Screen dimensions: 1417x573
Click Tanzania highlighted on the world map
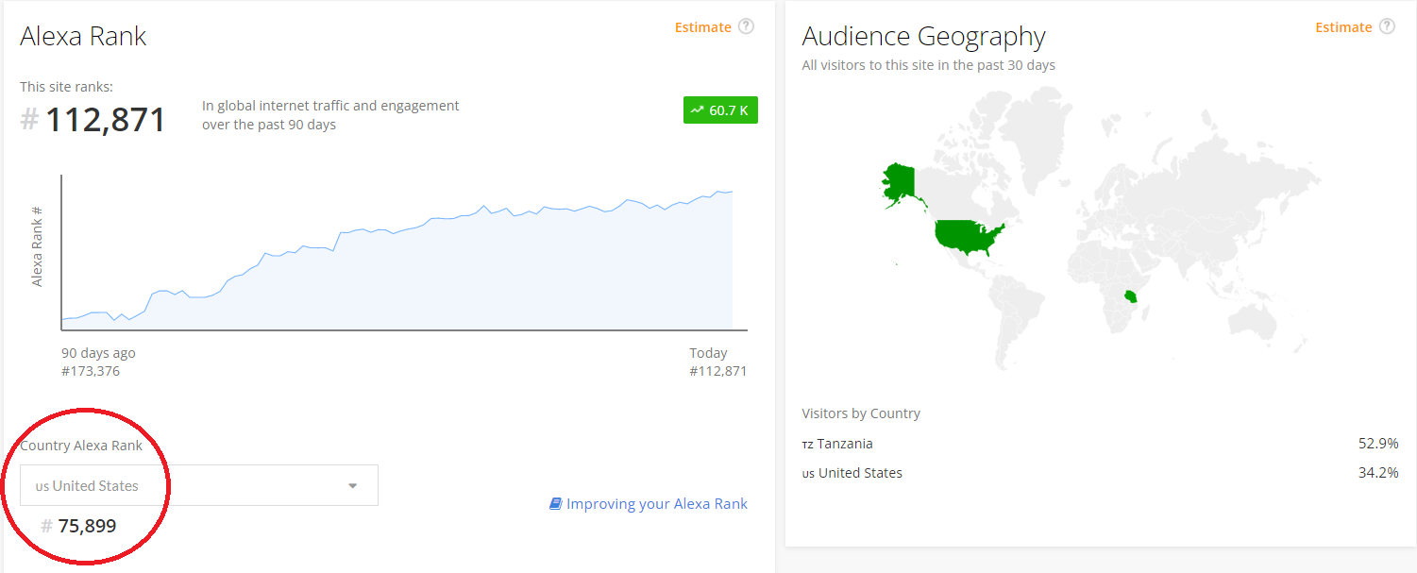(x=1131, y=296)
